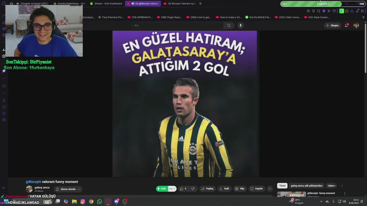367x206 pixels.
Task: Toggle the purple ad-blocker shield icon
Action: point(324,11)
